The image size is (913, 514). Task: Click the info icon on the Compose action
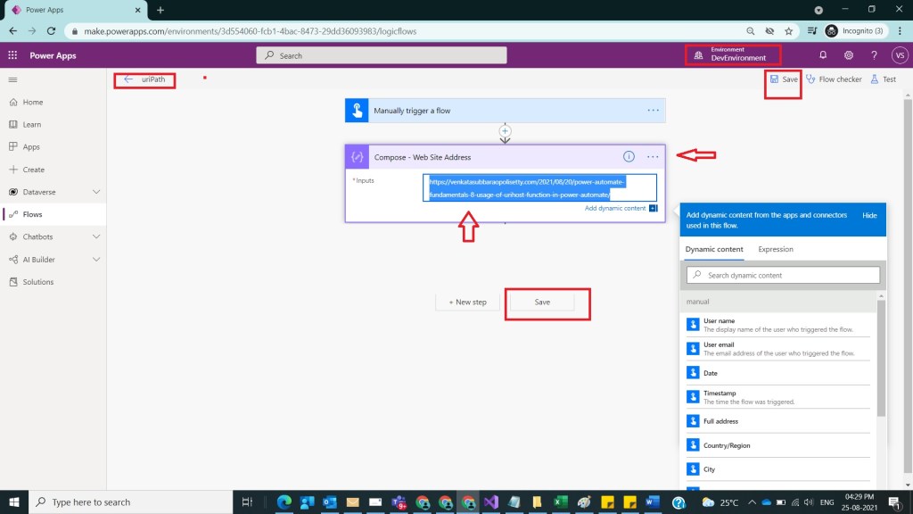point(629,156)
